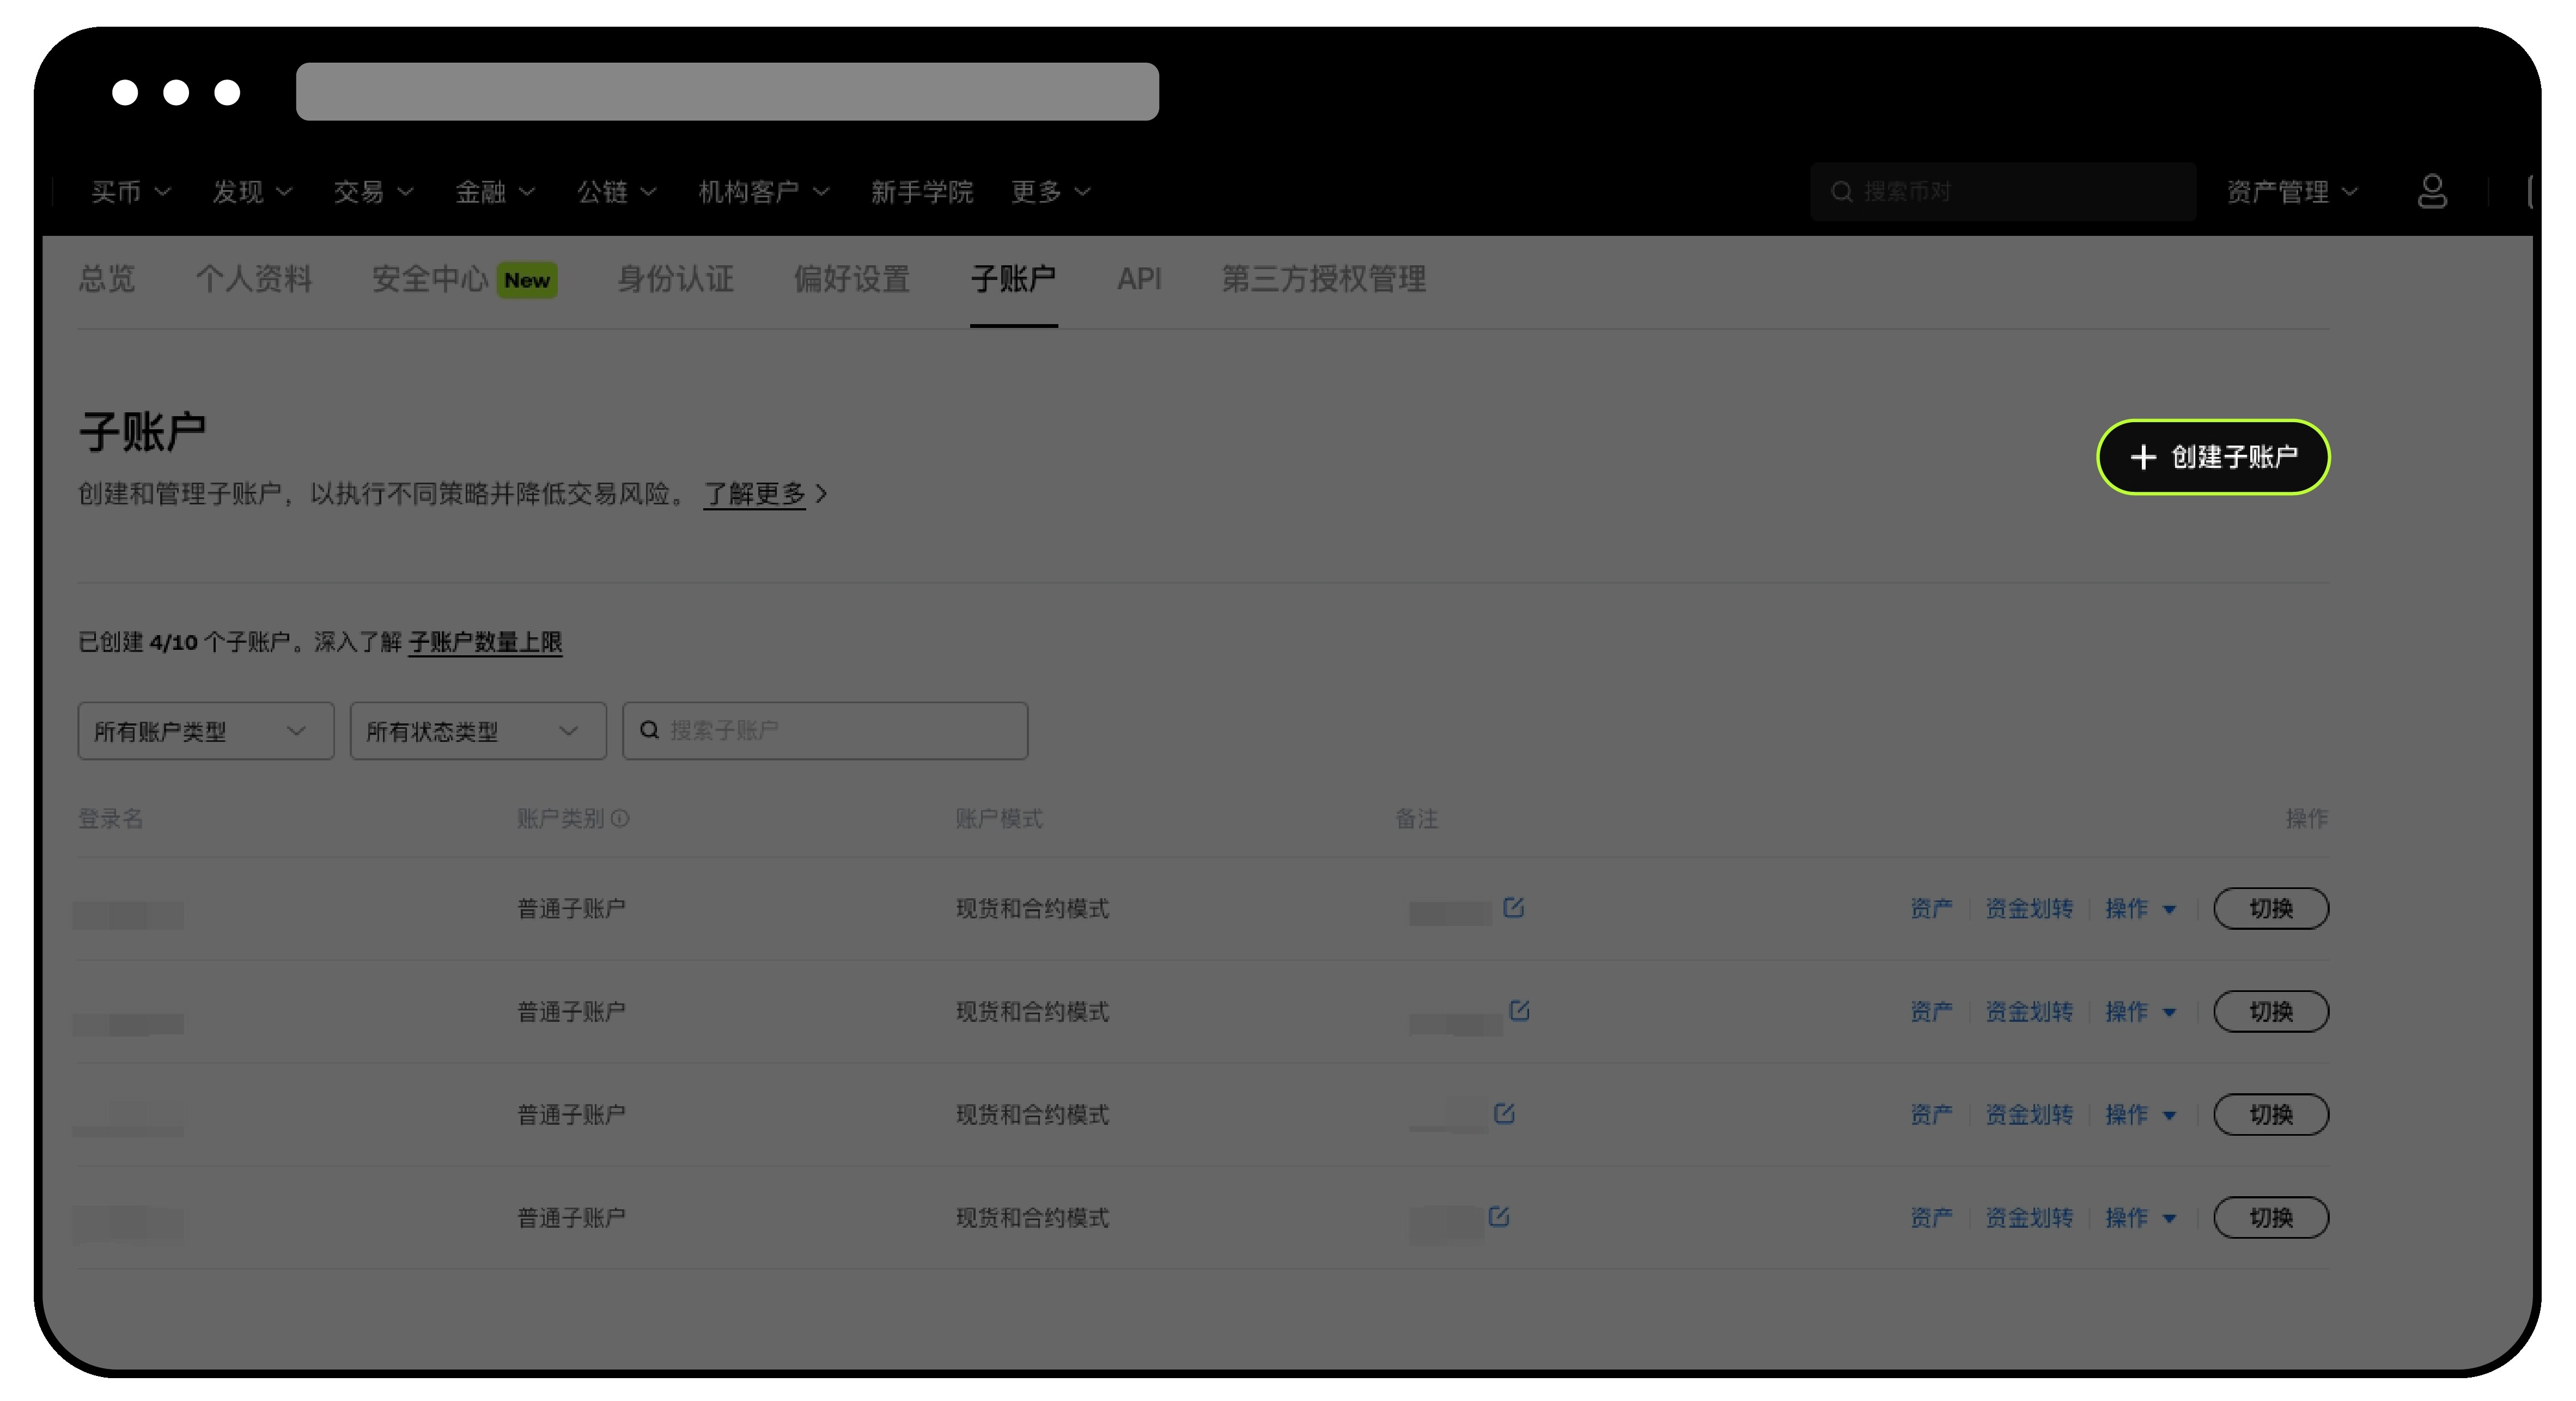Go to 新手学院 in top navigation
Viewport: 2576px width, 1401px height.
pos(921,191)
